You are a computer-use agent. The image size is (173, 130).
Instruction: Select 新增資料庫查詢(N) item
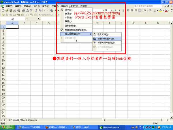click(x=107, y=43)
